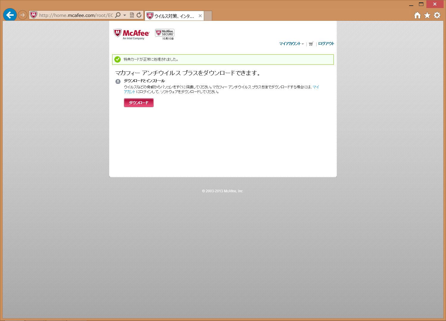Screen dimensions: 446x321
Task: Close the ウイルス対策 tab
Action: [200, 16]
